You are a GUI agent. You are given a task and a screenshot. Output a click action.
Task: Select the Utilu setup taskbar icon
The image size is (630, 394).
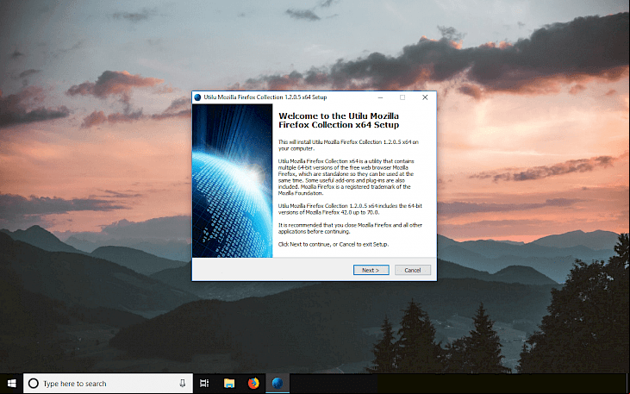[278, 384]
